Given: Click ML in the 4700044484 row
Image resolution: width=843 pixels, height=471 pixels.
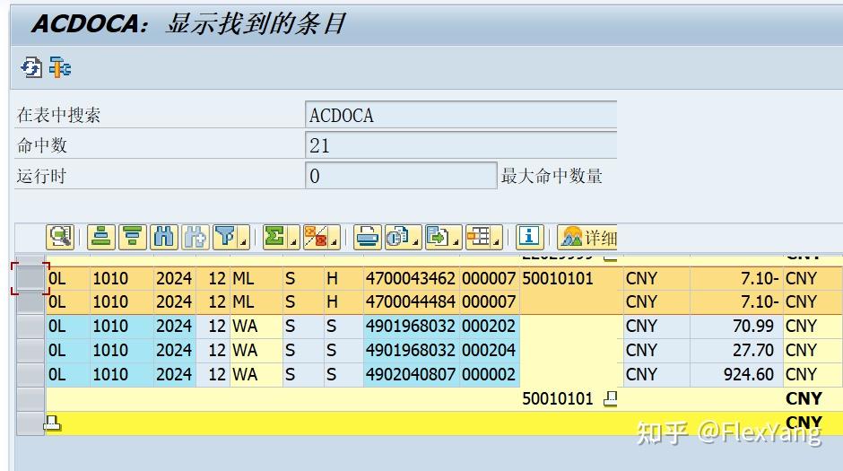Looking at the screenshot, I should pyautogui.click(x=243, y=302).
